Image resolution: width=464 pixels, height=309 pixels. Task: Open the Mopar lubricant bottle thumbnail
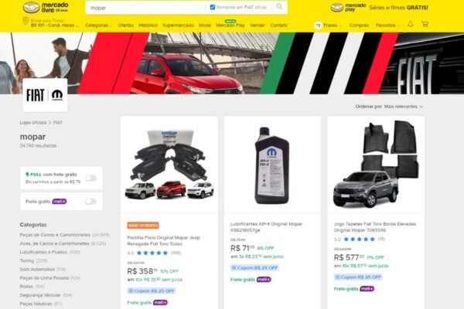click(x=272, y=165)
